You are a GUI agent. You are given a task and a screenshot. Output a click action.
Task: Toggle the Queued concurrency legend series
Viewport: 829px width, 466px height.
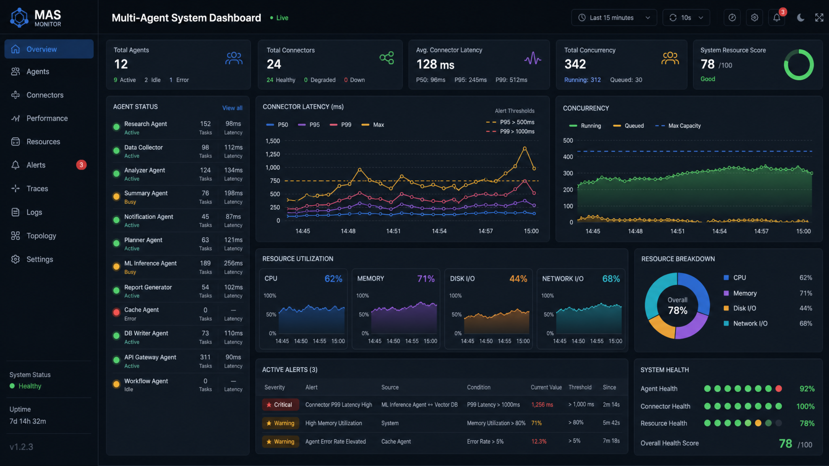(628, 126)
